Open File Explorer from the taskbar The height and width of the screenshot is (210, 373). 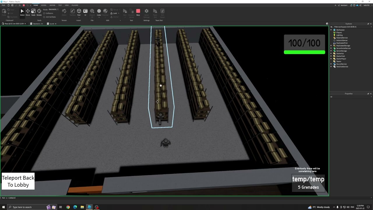pyautogui.click(x=82, y=207)
